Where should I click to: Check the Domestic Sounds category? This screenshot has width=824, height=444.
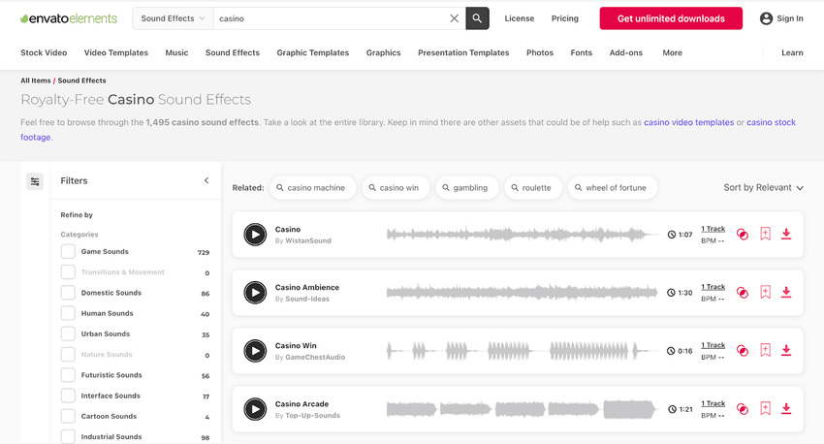pos(68,293)
